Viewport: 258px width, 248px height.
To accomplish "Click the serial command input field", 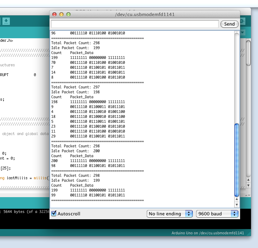I will [135, 24].
